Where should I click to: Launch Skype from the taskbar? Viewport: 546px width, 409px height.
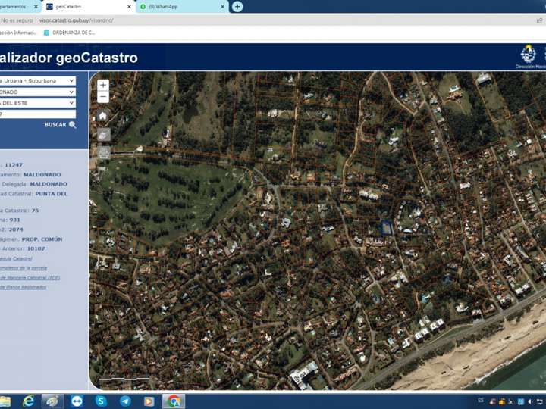click(x=101, y=401)
